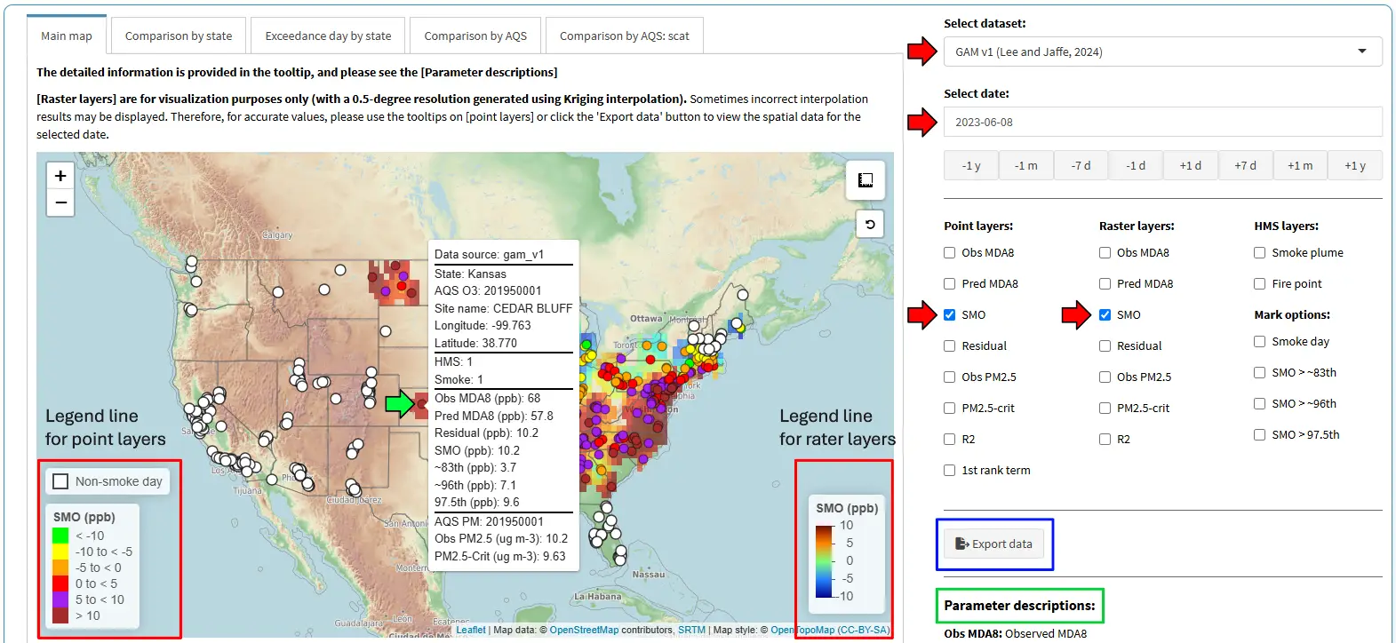Open the Select dataset dropdown
Screen dimensions: 1396x643
pyautogui.click(x=1161, y=52)
